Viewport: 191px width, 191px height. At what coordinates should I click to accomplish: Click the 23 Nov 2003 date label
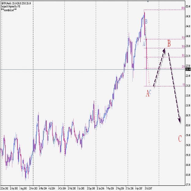tap(33, 189)
